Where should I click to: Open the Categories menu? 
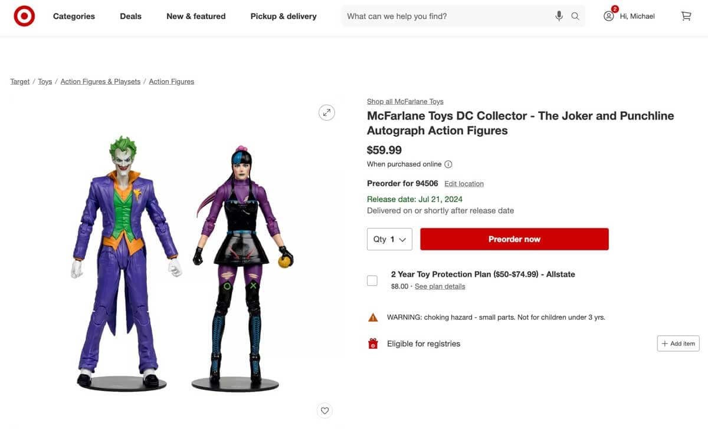coord(74,16)
